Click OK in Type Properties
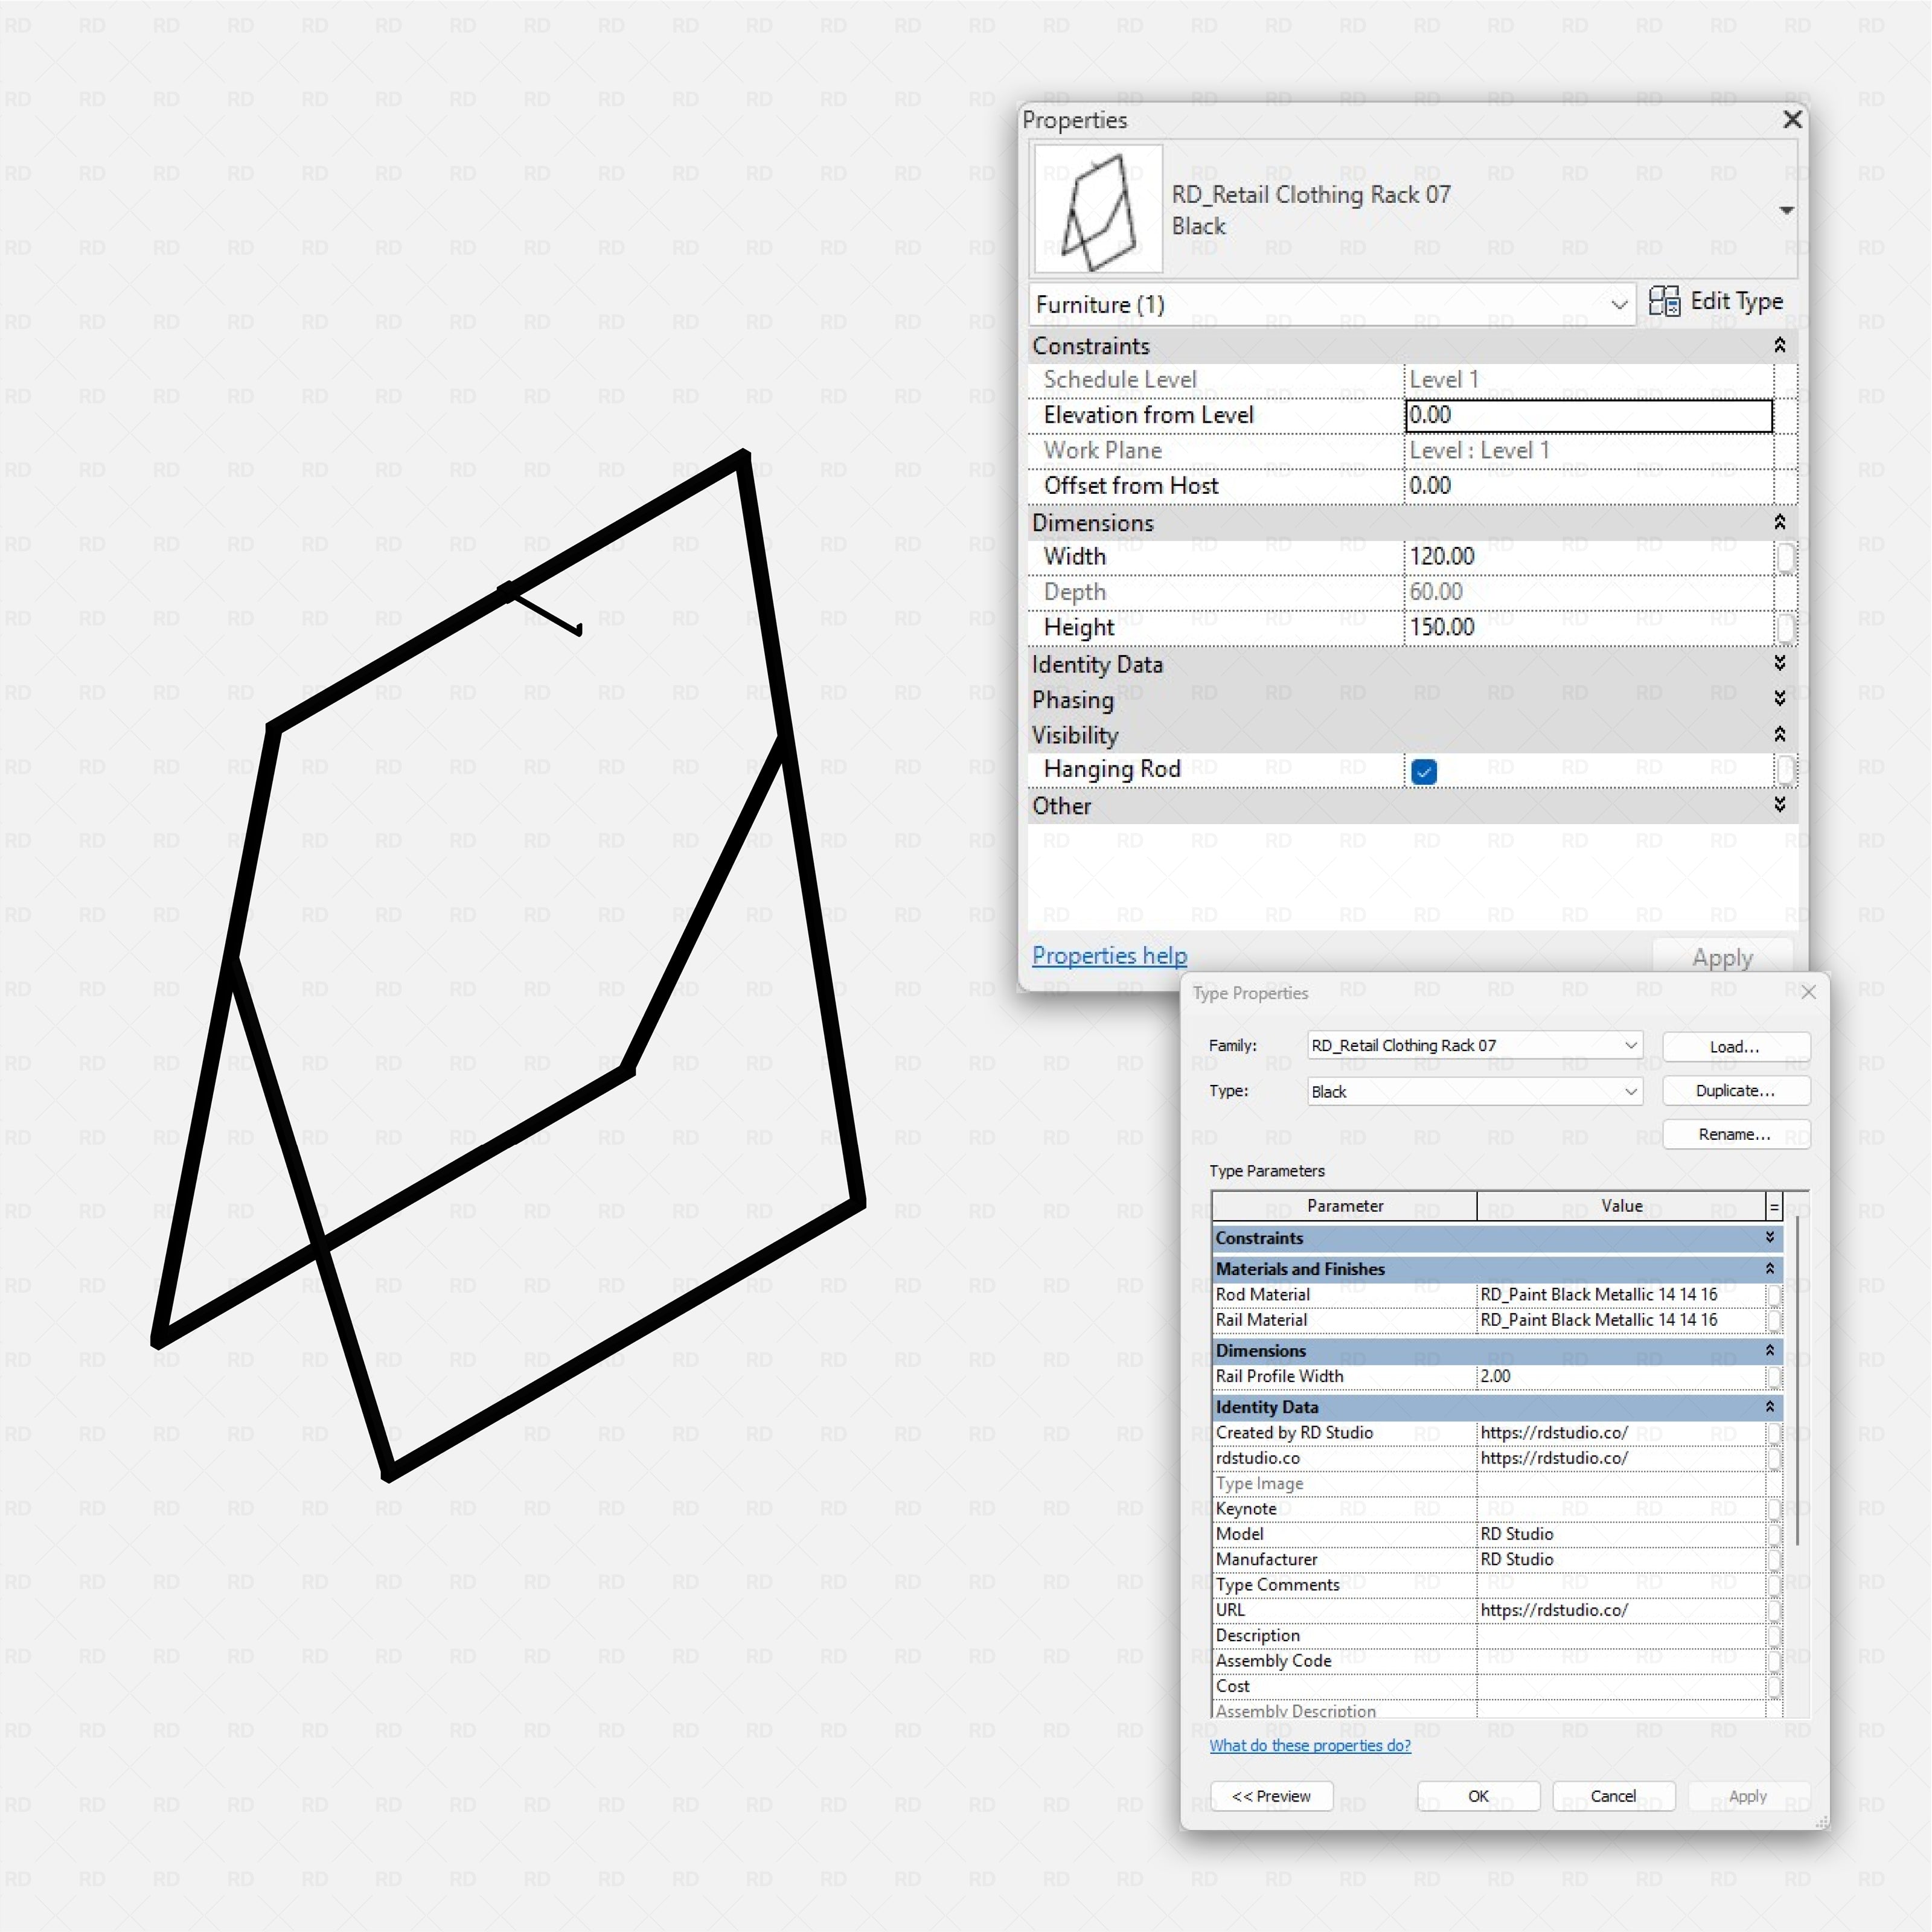This screenshot has height=1932, width=1932. [1478, 1796]
